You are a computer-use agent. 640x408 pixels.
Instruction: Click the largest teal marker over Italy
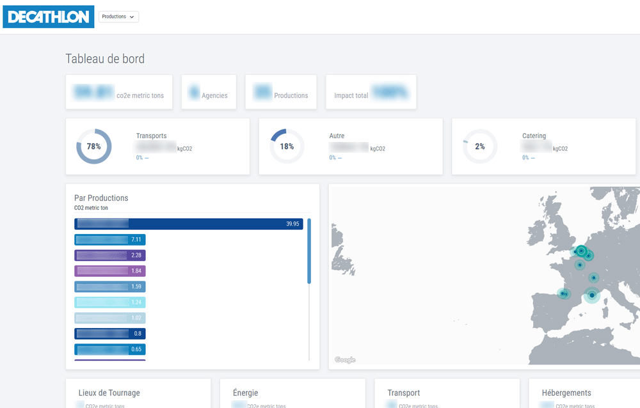[x=591, y=295]
